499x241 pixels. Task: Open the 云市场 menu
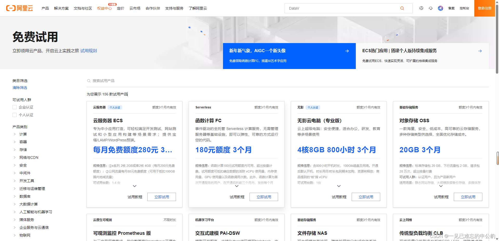coord(135,8)
